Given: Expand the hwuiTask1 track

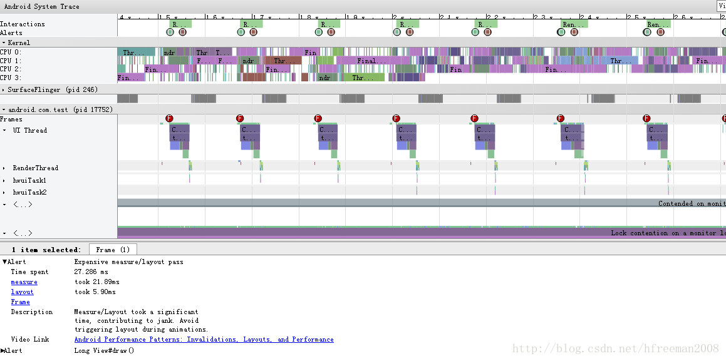Looking at the screenshot, I should 4,181.
